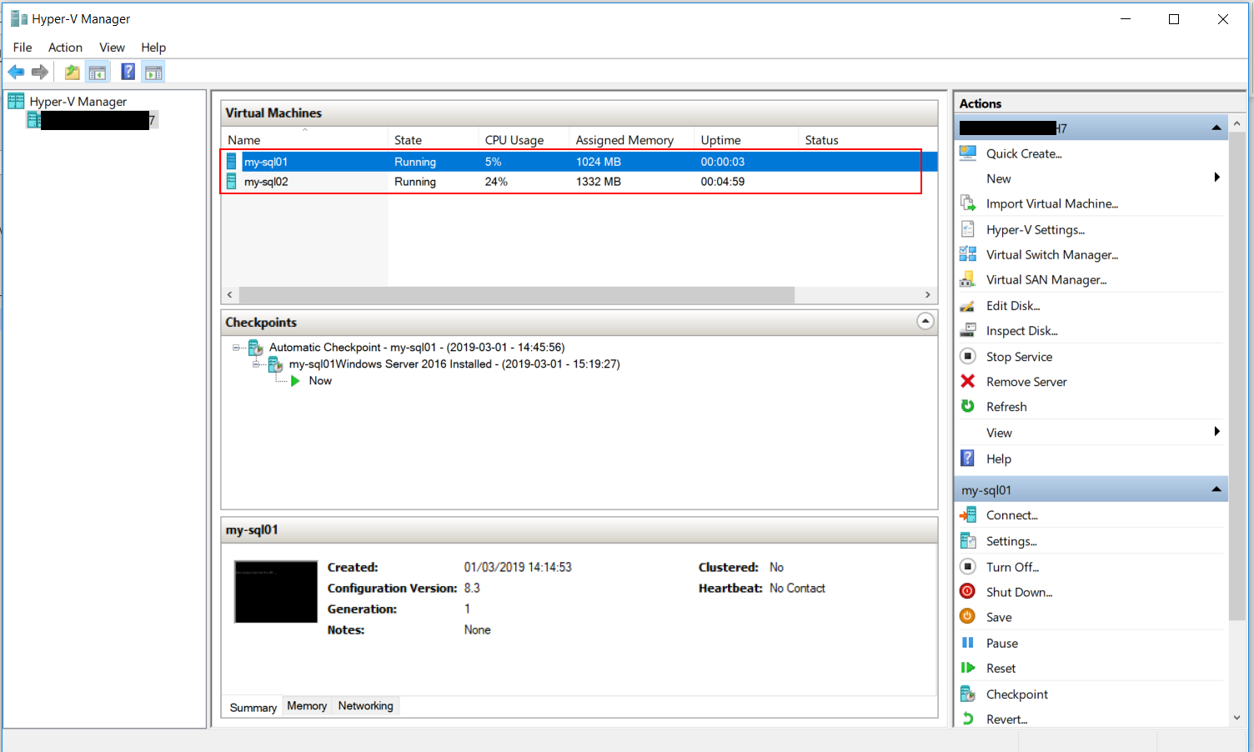Toggle the Show/Hide Action Pane icon
Screen dimensions: 1254x752
(x=153, y=73)
